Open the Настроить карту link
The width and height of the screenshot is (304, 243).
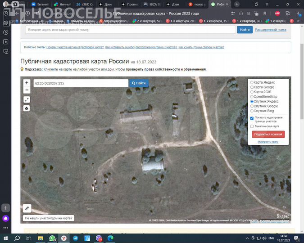click(268, 142)
